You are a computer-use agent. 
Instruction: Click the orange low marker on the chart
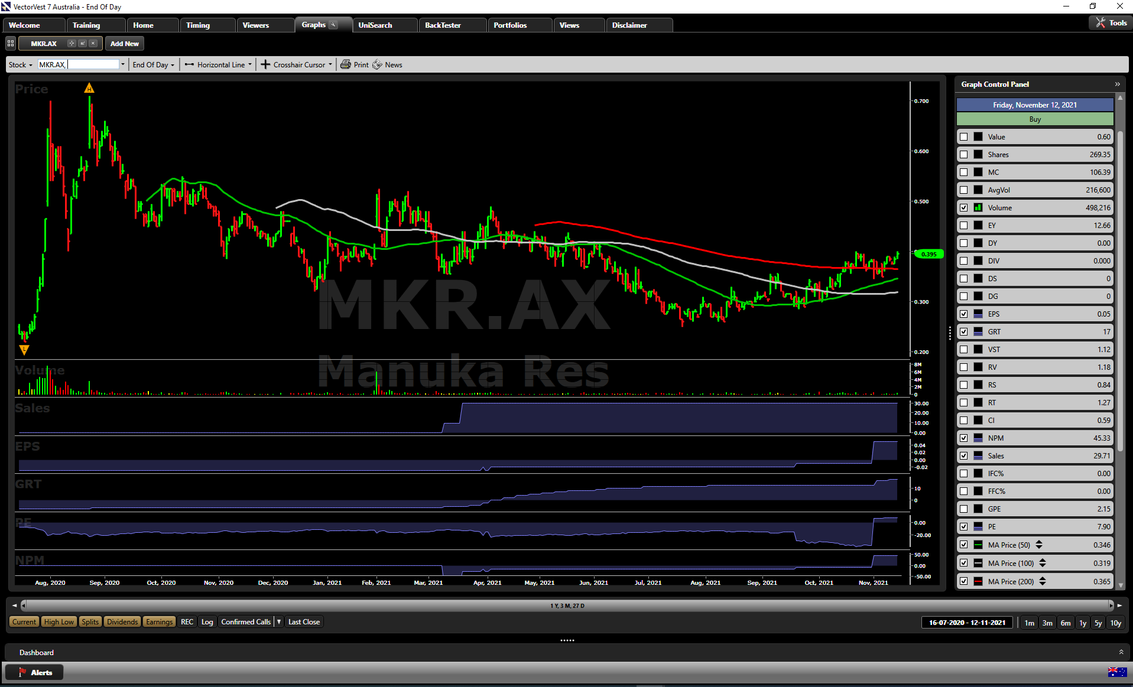[24, 350]
